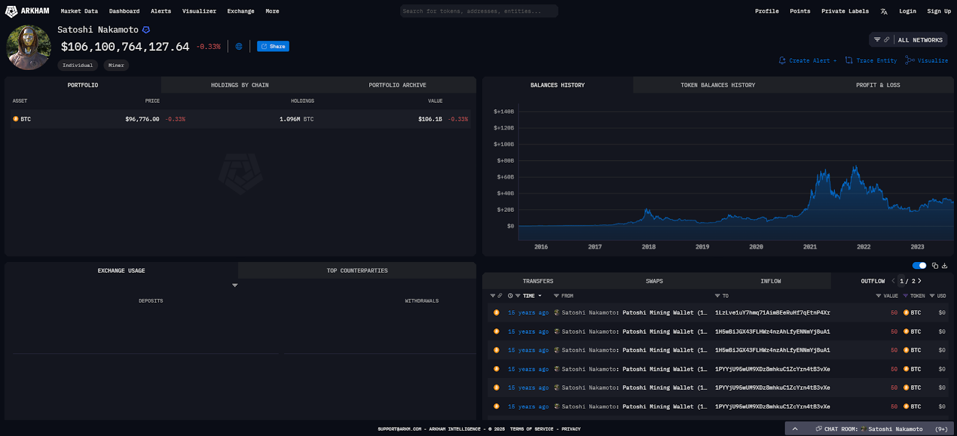The width and height of the screenshot is (957, 436).
Task: Open the Private Labels link
Action: coord(845,11)
